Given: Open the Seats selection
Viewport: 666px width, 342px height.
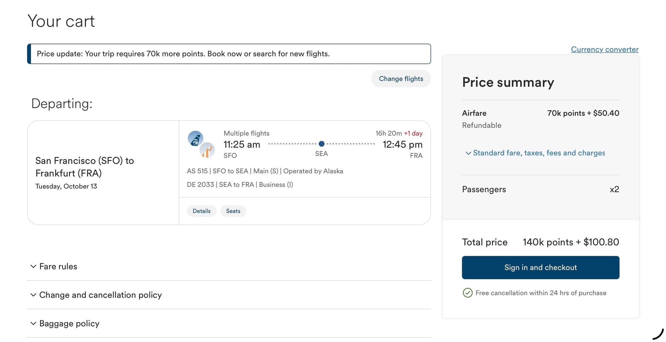Looking at the screenshot, I should pos(233,211).
